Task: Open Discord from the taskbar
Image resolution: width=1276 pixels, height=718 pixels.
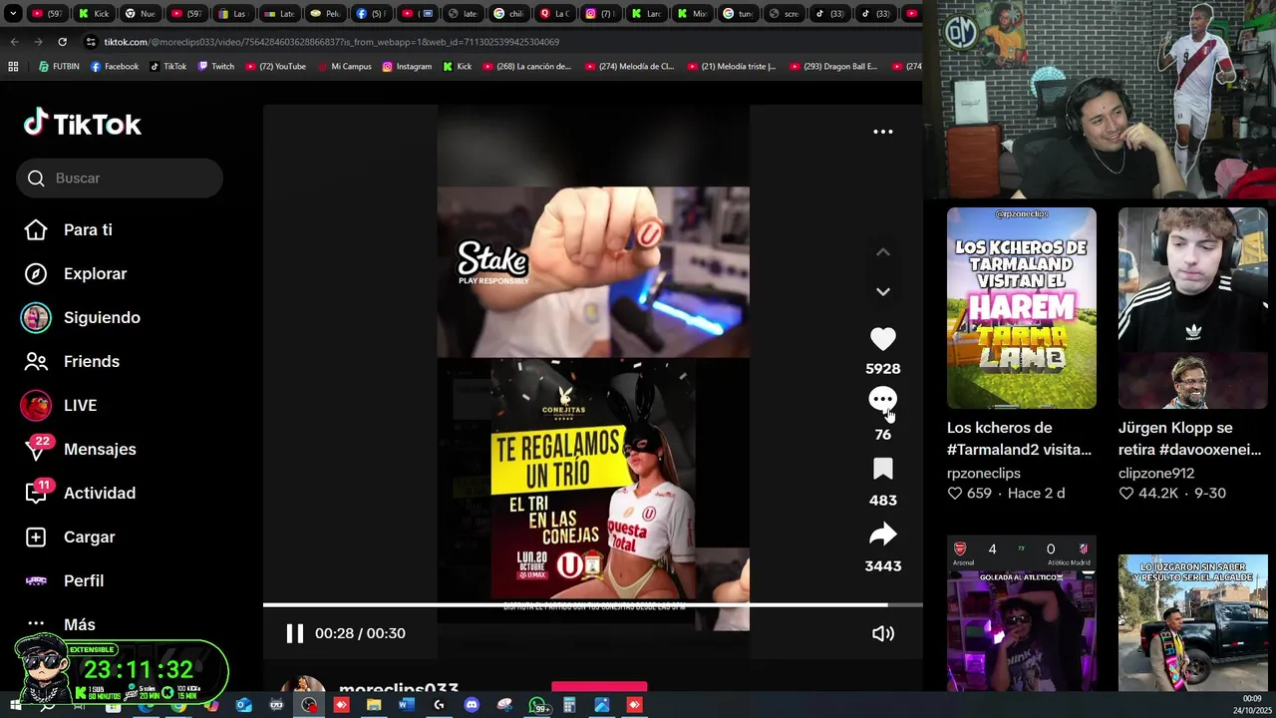Action: pyautogui.click(x=472, y=705)
